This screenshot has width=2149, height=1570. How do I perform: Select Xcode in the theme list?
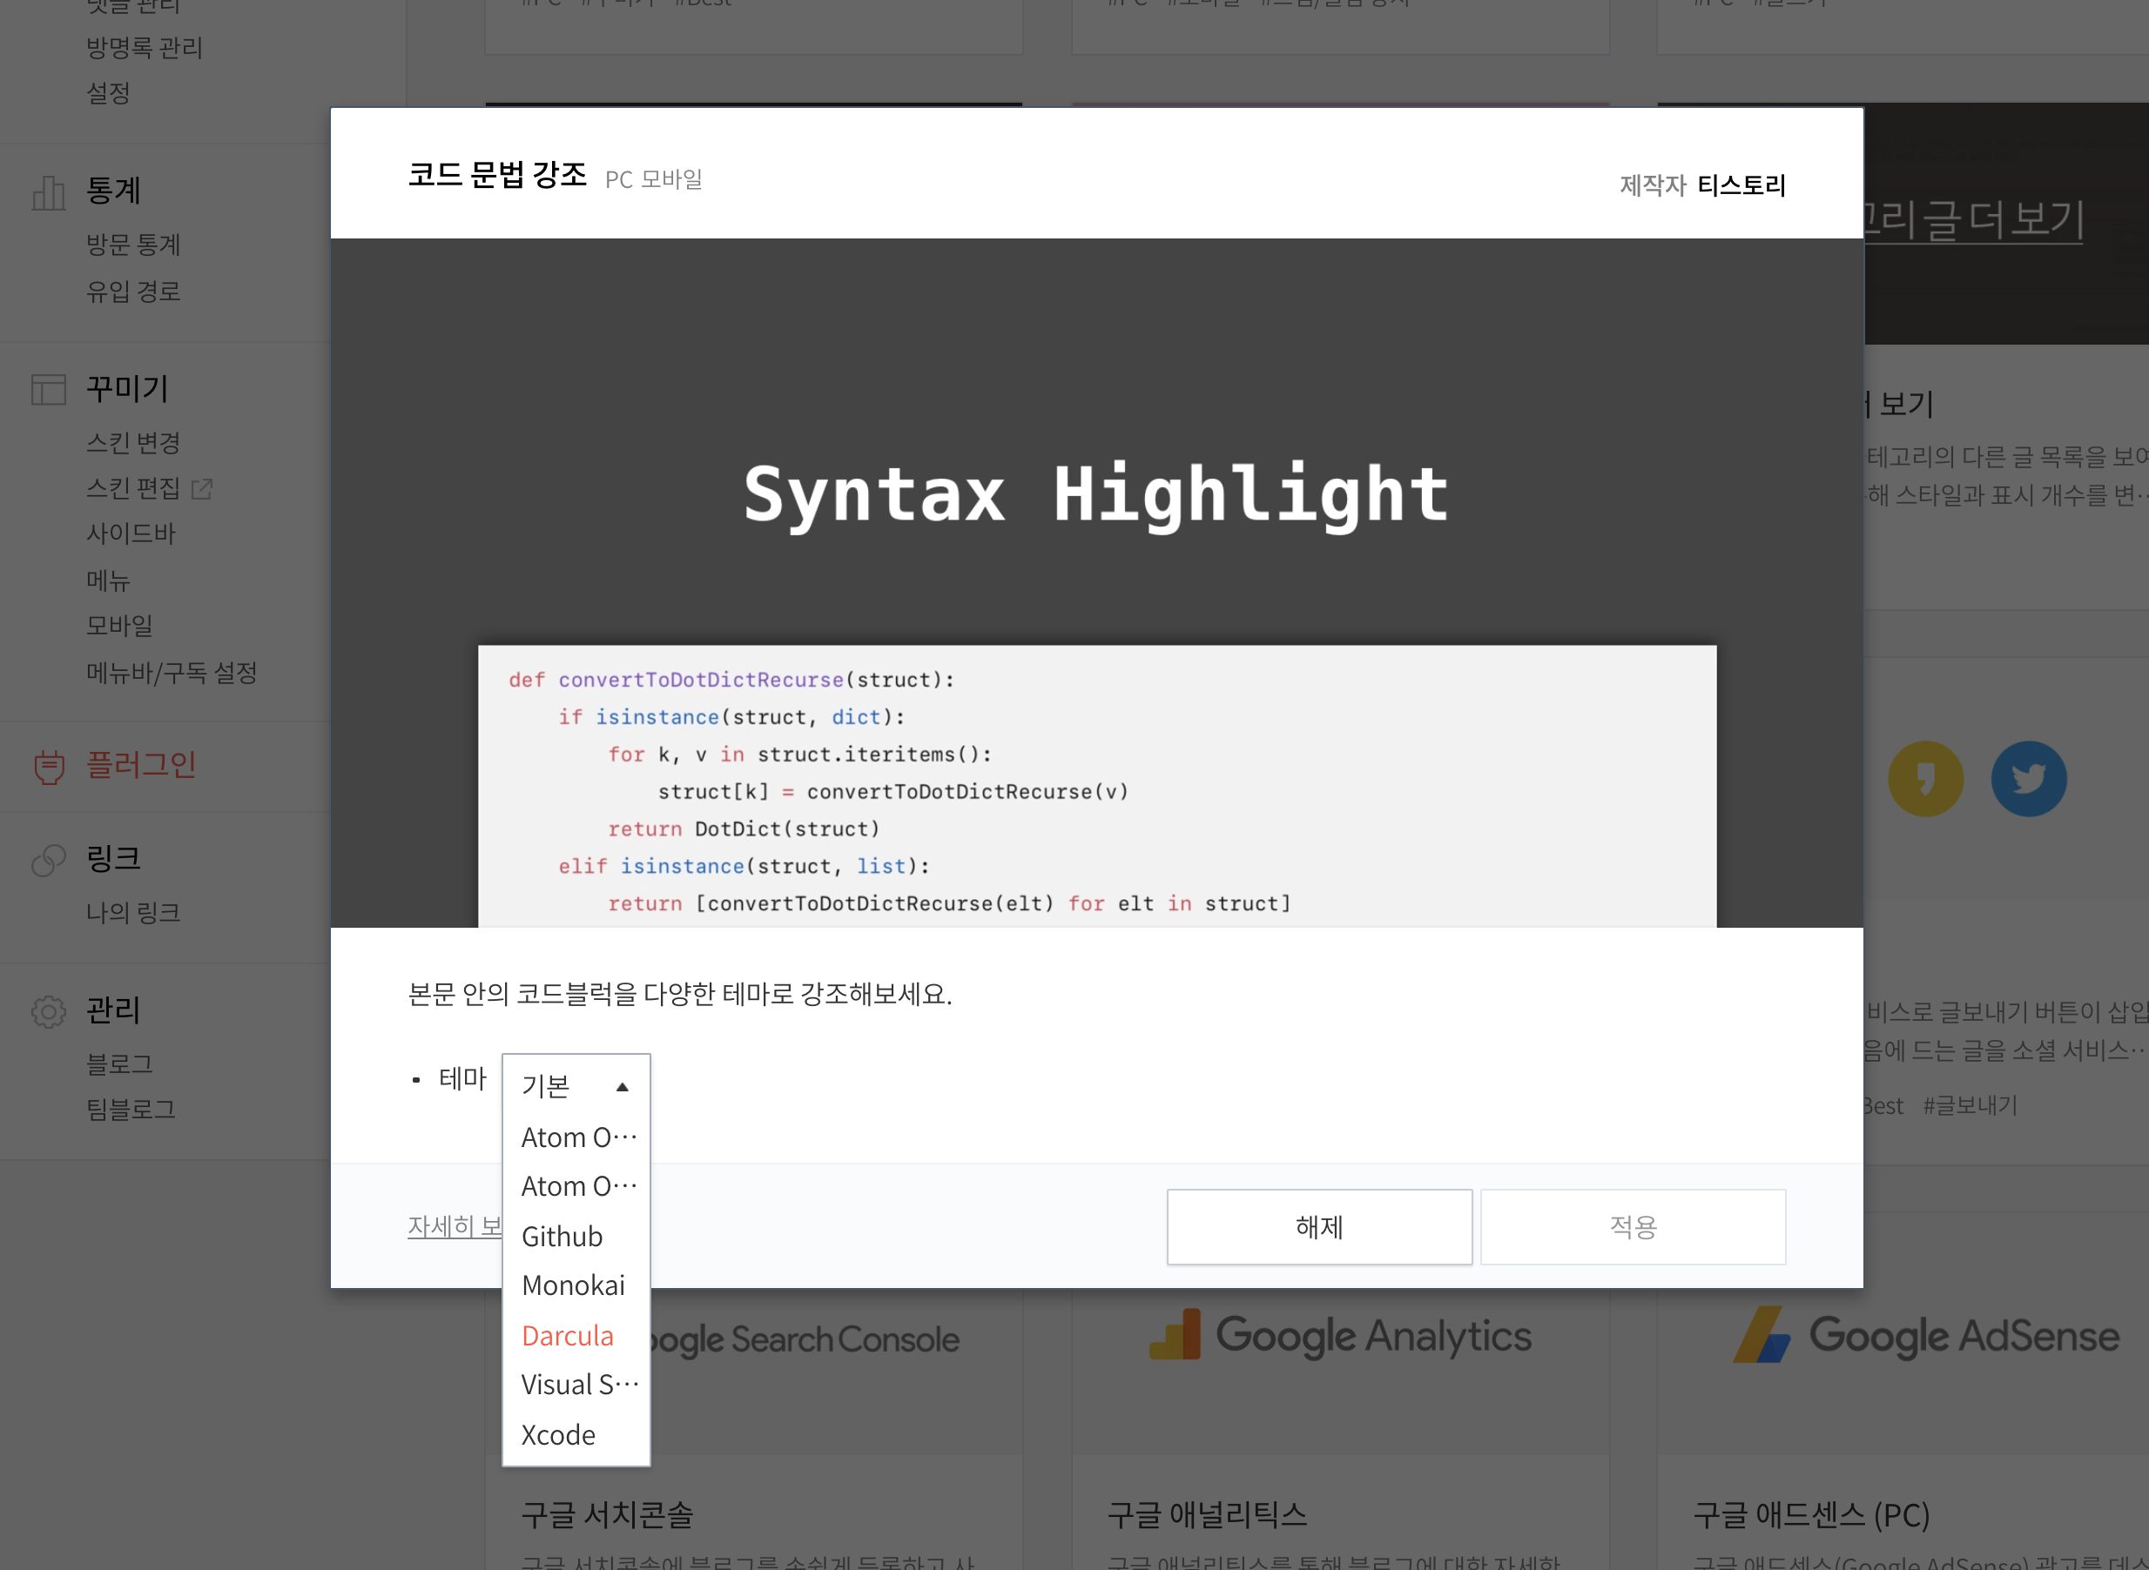coord(558,1434)
